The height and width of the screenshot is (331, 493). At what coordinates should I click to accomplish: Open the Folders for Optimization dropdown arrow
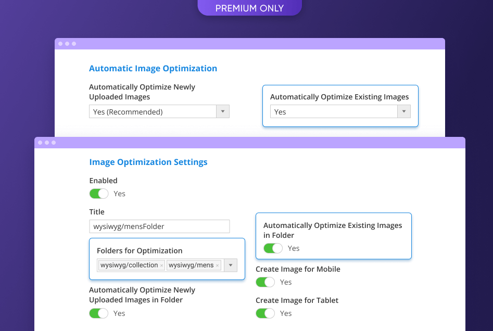coord(231,265)
